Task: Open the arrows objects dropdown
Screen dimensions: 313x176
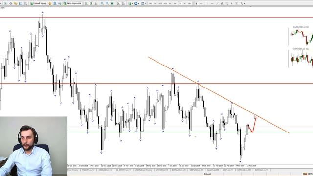Action: (x=243, y=3)
